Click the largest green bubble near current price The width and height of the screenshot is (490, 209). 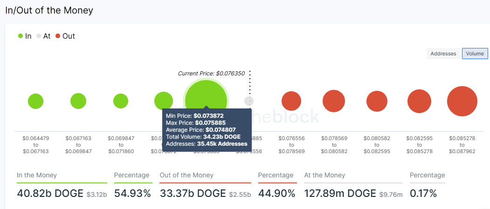206,95
